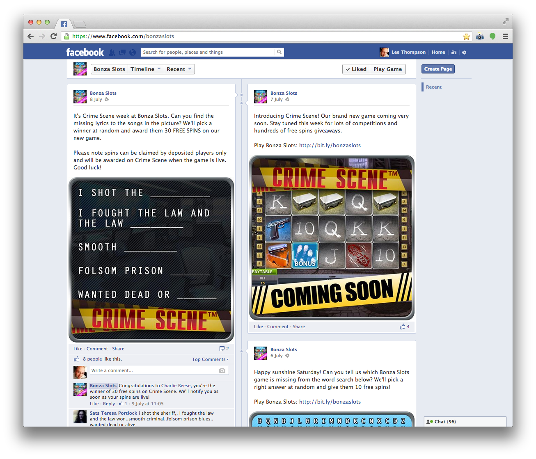The image size is (536, 459).
Task: Click the thumbs-up icon beside 8 people like this
Action: [x=76, y=359]
